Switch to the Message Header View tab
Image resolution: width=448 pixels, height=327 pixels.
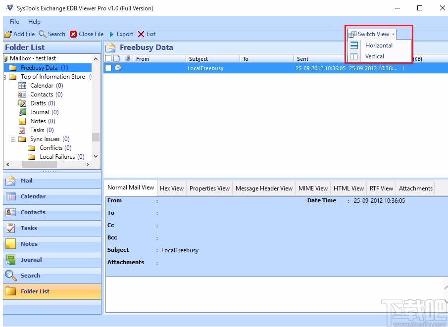tap(263, 188)
